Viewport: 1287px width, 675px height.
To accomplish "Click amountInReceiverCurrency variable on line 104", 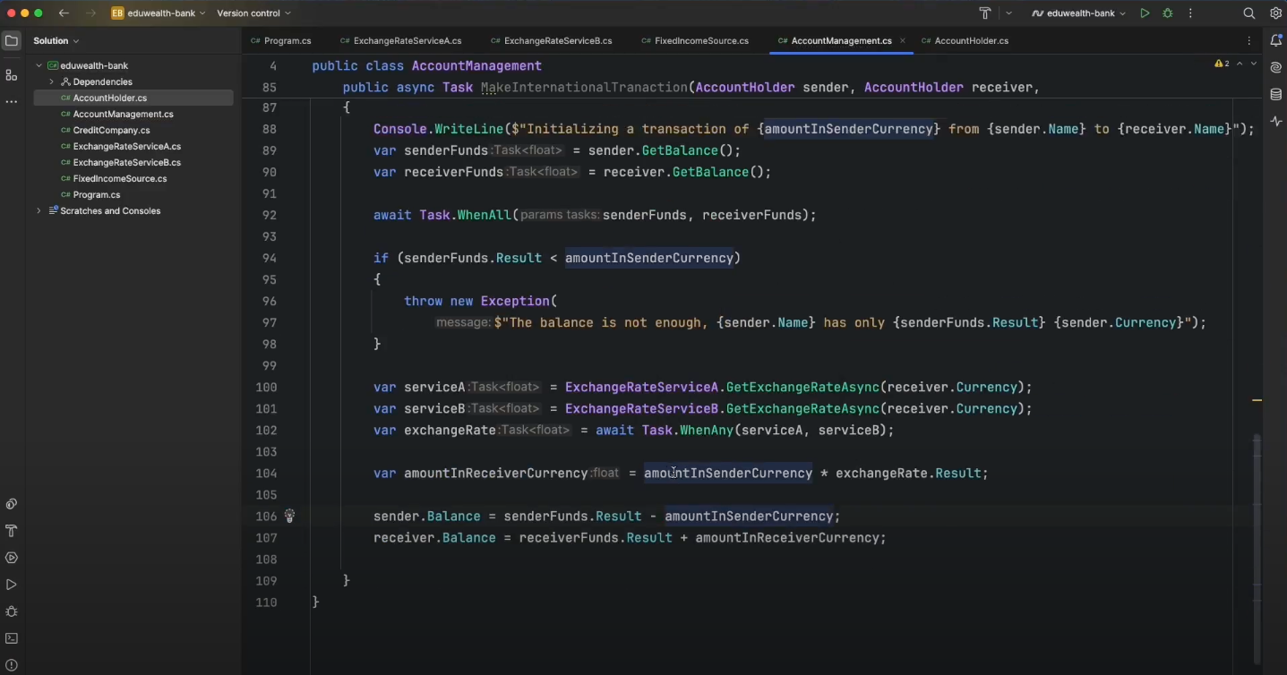I will [x=496, y=474].
